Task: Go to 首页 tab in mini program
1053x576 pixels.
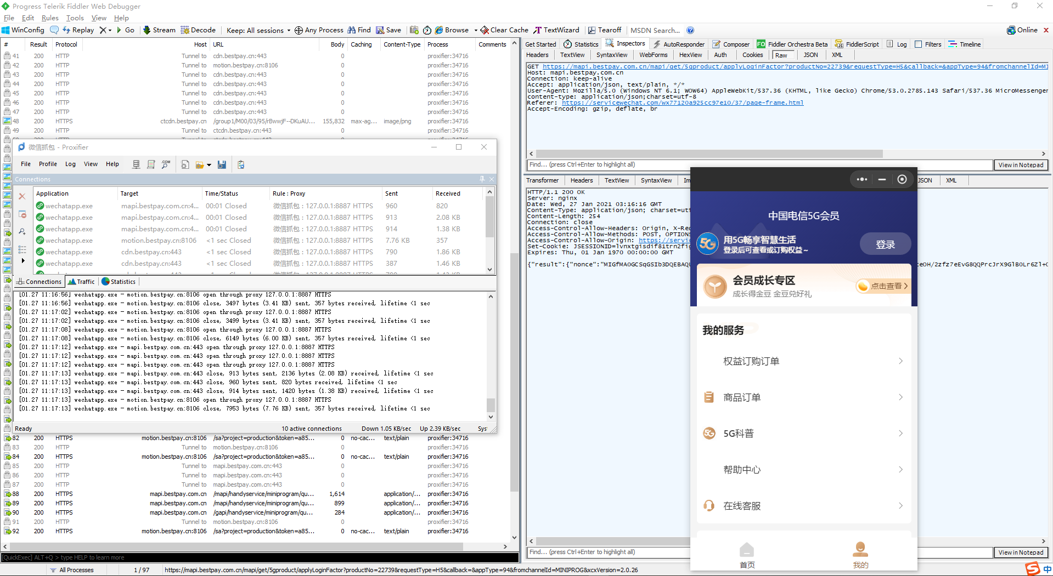Action: pos(747,555)
